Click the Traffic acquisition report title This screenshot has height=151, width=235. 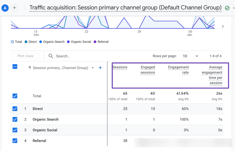(125, 8)
